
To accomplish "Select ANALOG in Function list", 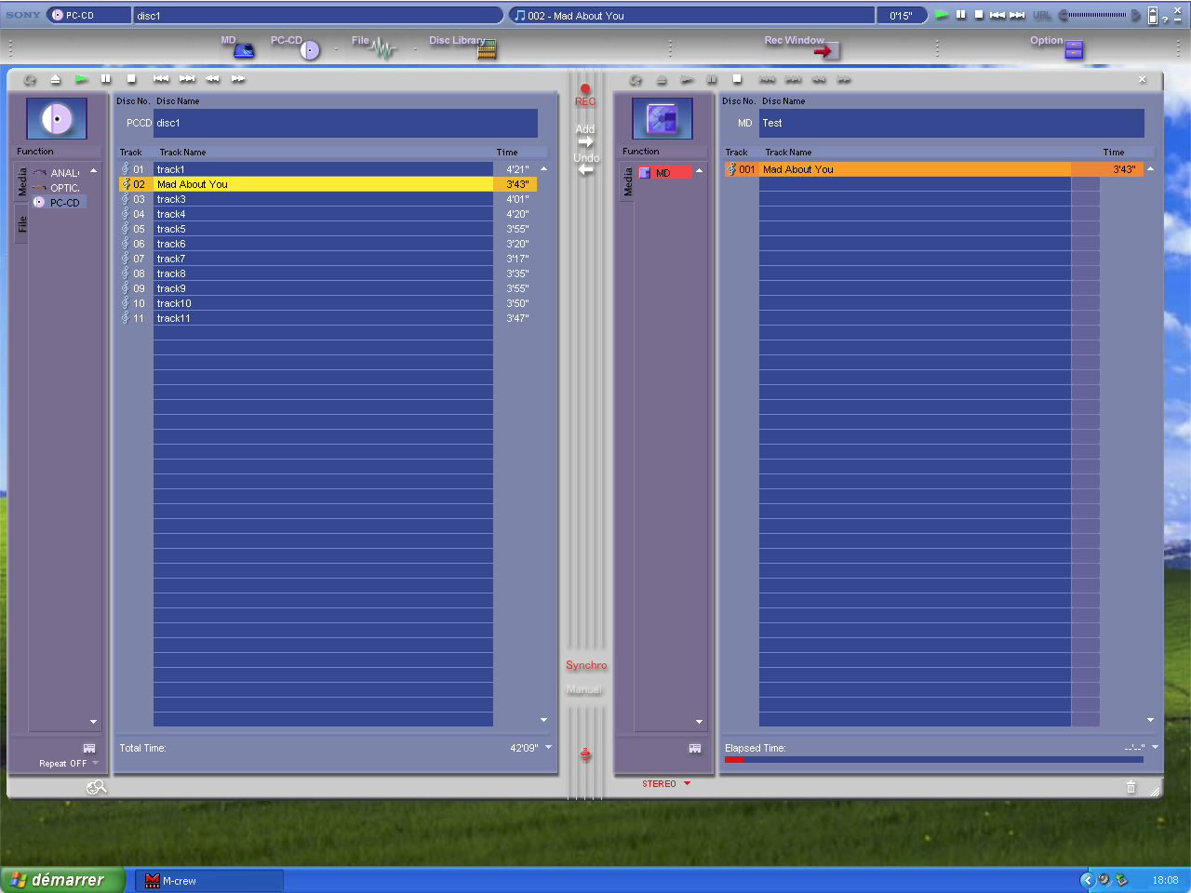I will (58, 173).
